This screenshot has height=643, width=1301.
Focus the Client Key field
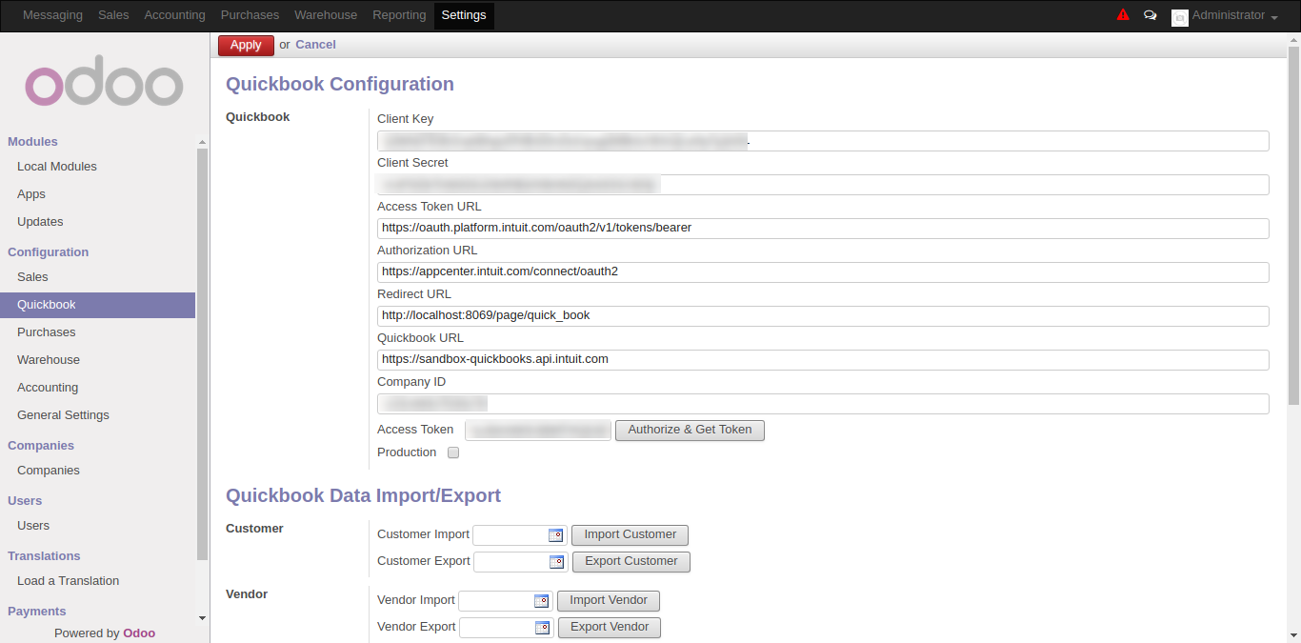pyautogui.click(x=823, y=141)
